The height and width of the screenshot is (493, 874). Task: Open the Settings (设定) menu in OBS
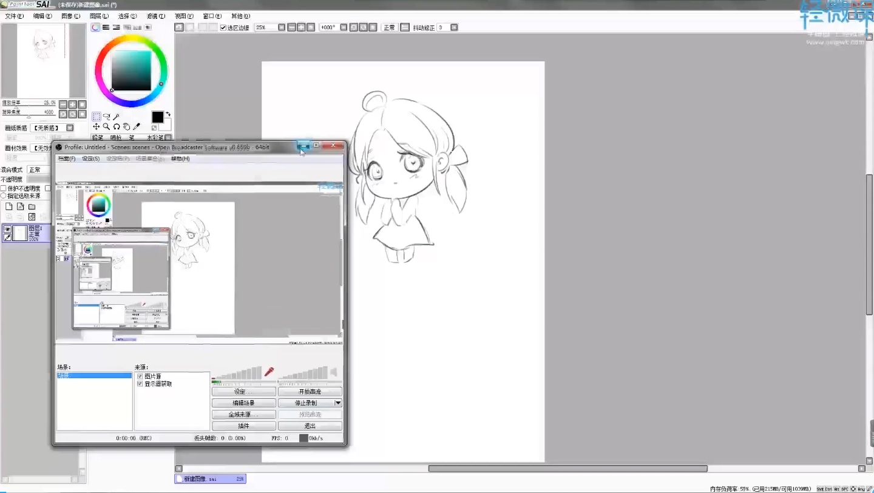point(90,158)
